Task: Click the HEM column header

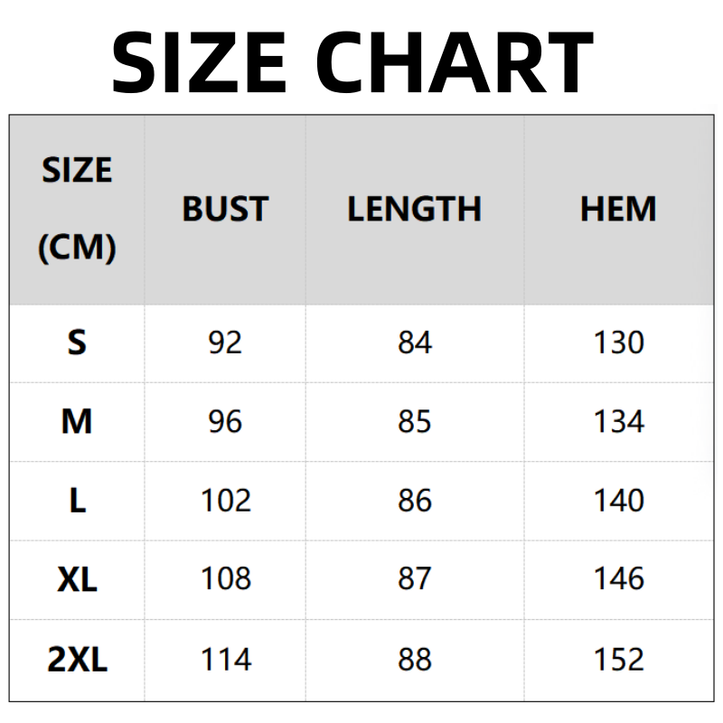Action: pyautogui.click(x=618, y=209)
